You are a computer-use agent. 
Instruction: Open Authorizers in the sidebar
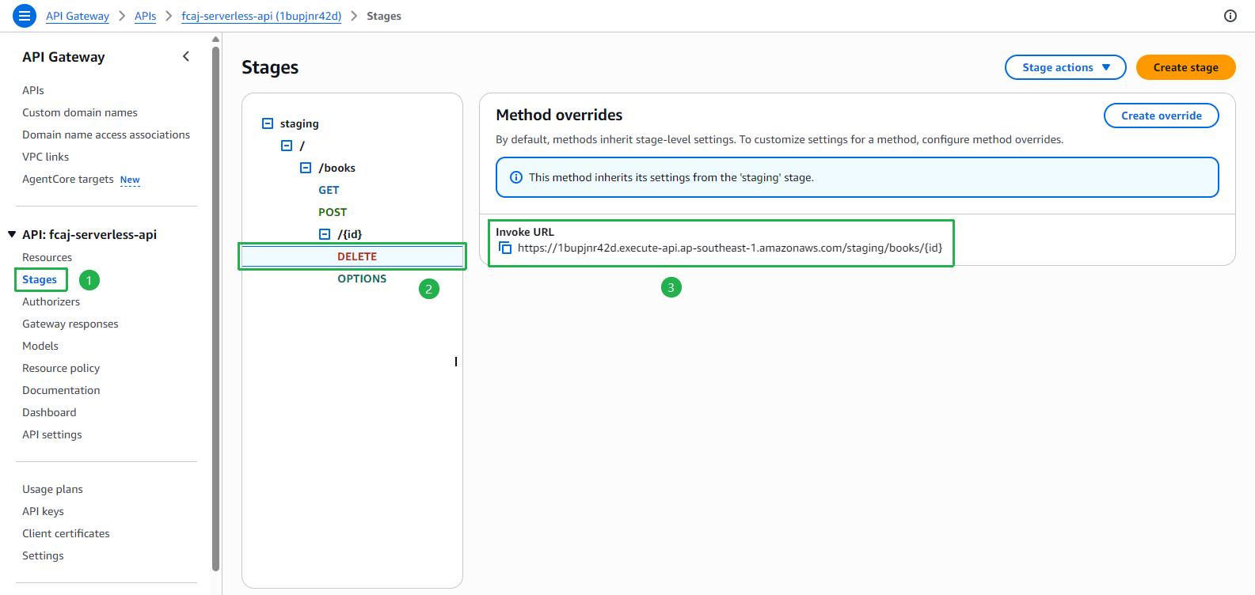coord(51,301)
